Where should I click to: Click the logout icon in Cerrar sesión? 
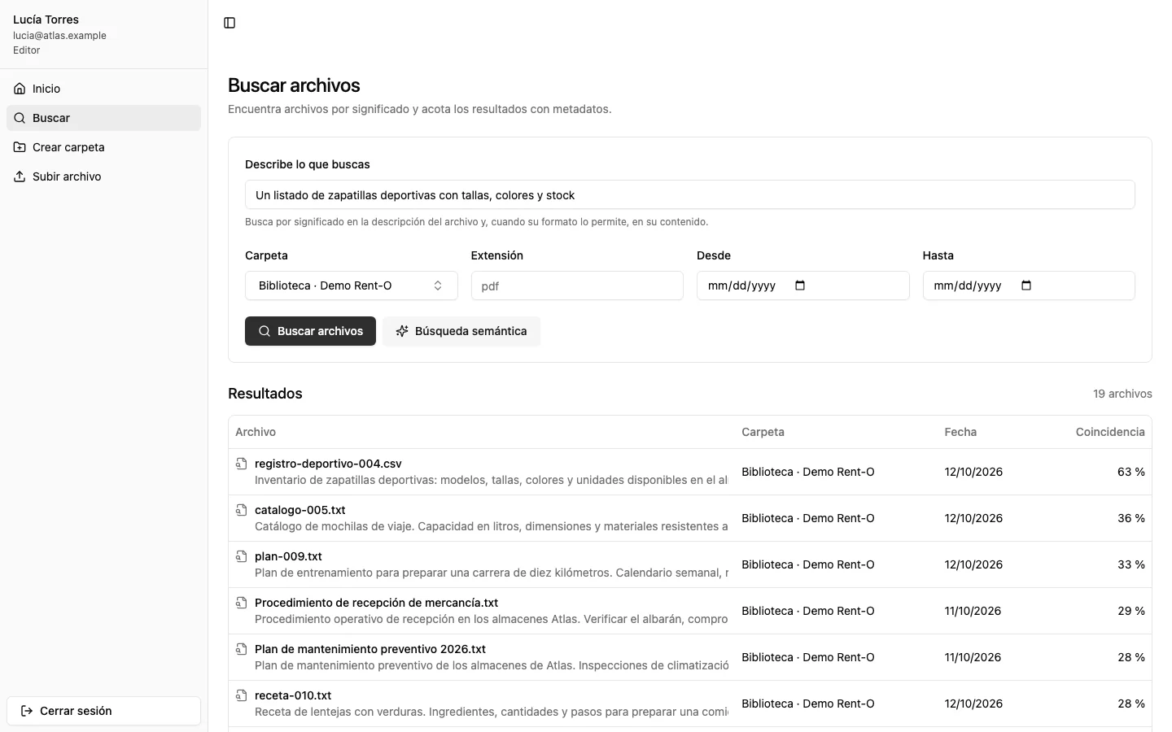click(x=27, y=711)
